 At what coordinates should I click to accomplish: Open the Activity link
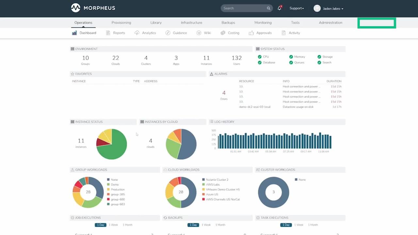click(x=294, y=33)
